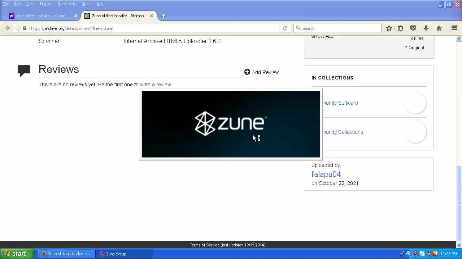Image resolution: width=462 pixels, height=259 pixels.
Task: Click the Windows security alert shield tray icon
Action: (x=416, y=254)
